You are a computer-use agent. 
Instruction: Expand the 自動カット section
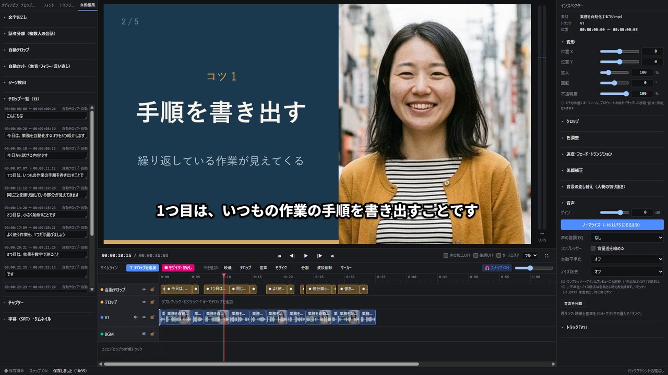point(49,66)
